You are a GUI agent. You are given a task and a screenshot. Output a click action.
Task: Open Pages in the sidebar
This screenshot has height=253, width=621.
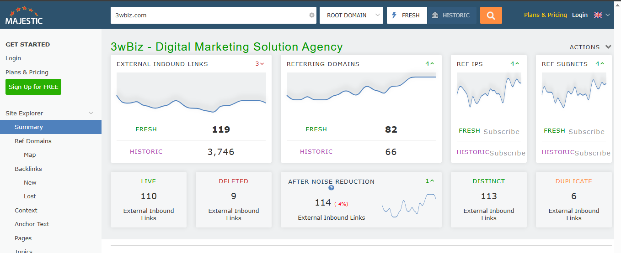[x=23, y=238]
